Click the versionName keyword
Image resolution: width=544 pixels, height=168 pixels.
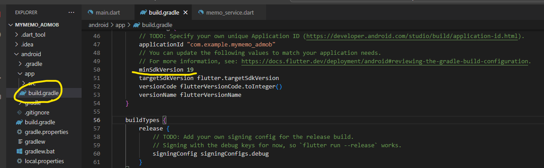pyautogui.click(x=157, y=95)
